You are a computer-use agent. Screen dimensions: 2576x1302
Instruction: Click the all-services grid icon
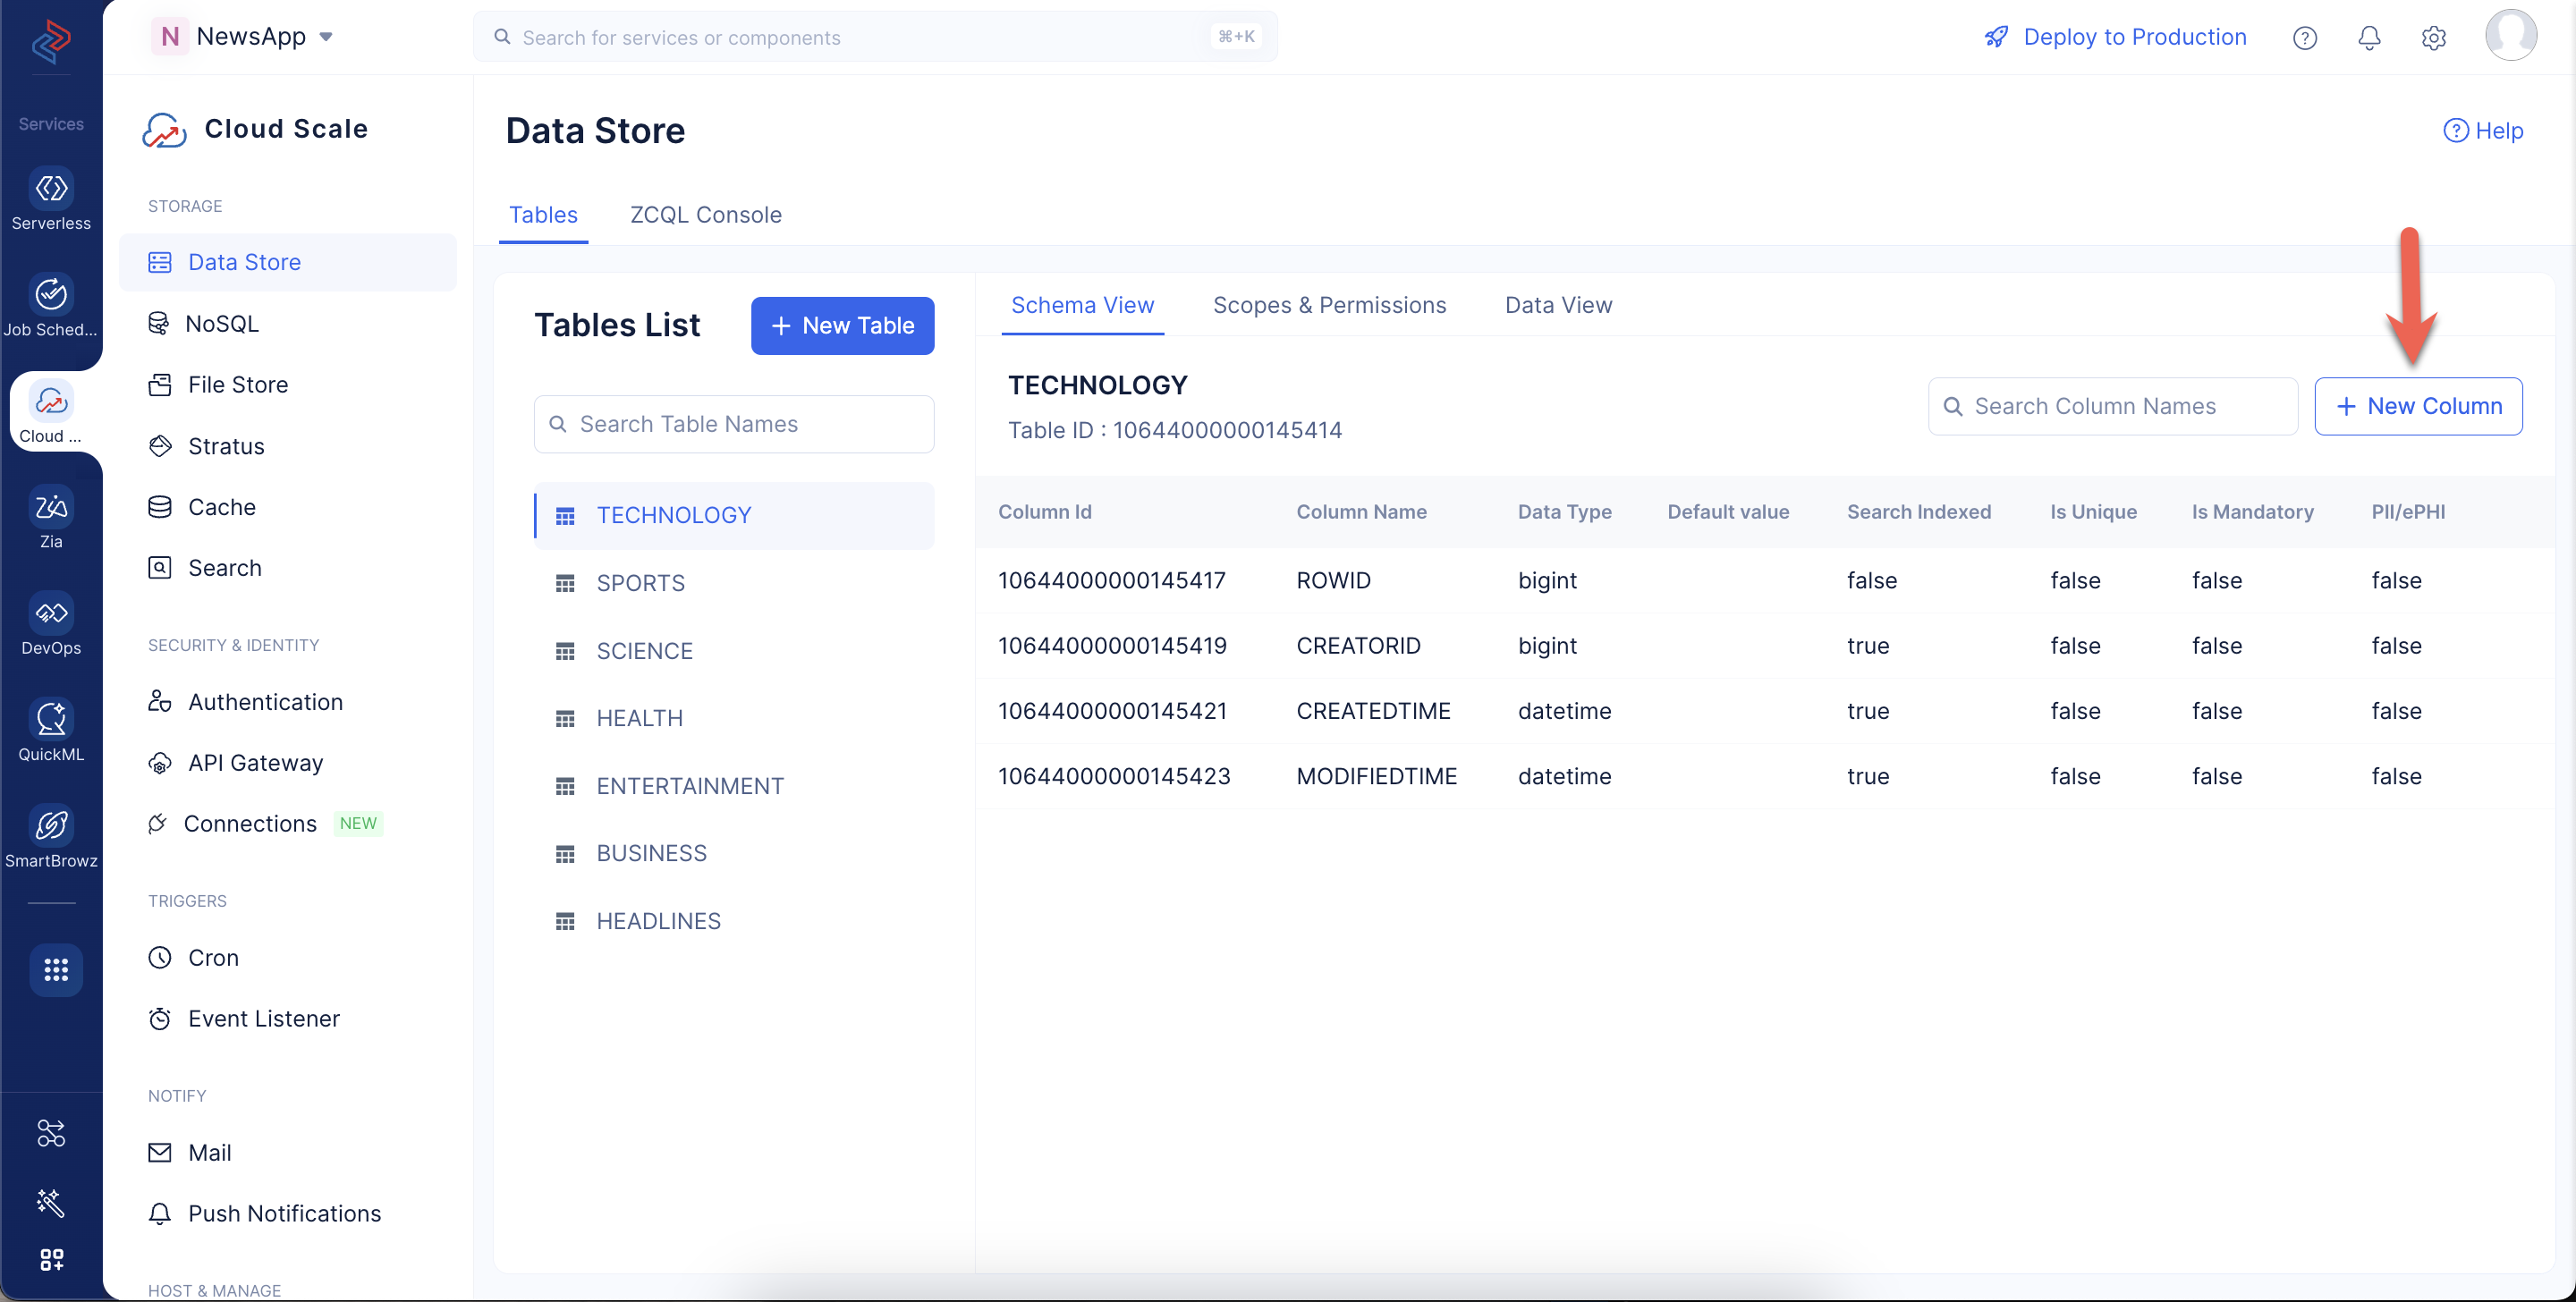[56, 969]
